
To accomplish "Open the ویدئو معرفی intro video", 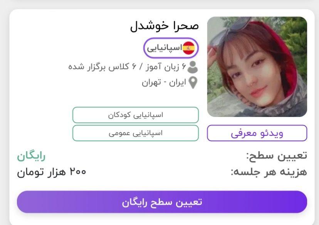I will [x=257, y=133].
